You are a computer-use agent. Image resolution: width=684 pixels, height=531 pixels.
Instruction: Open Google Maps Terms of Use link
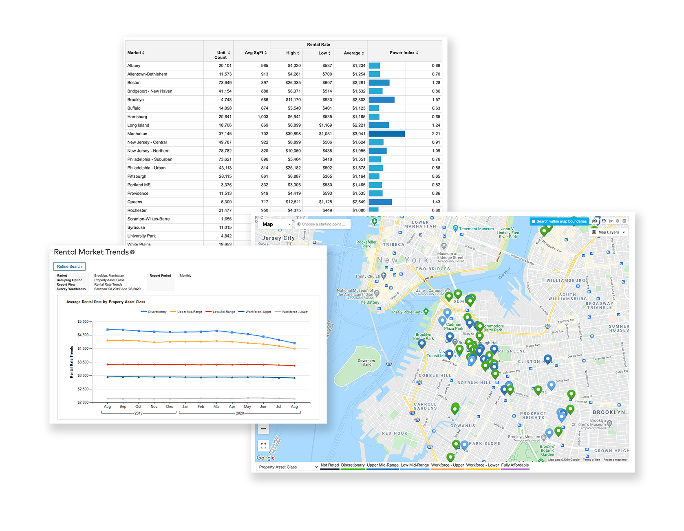pyautogui.click(x=591, y=460)
